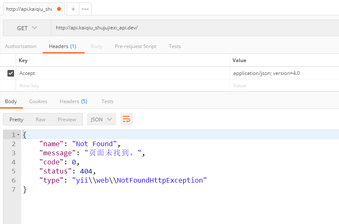Switch to Preview response view
The image size is (339, 224).
click(67, 119)
